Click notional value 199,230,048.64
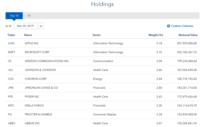The image size is (203, 127). tap(187, 61)
